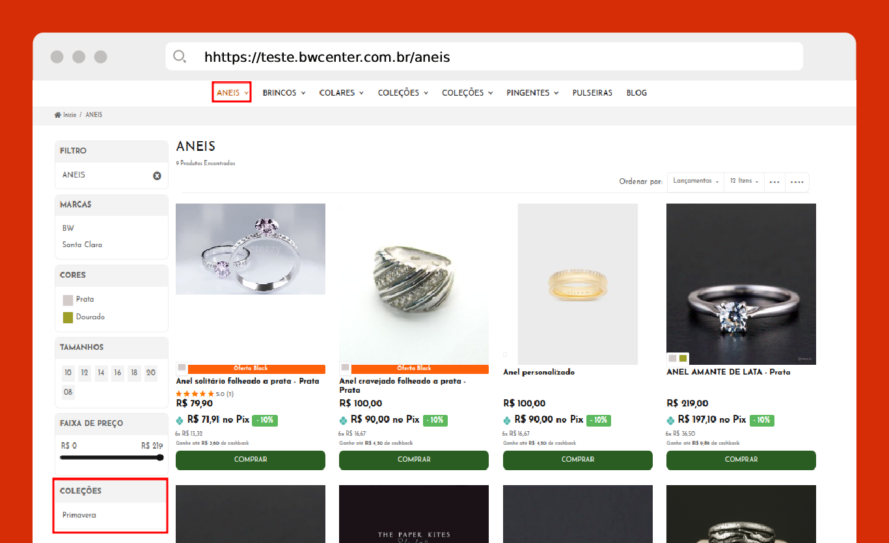
Task: Toggle size 16 in Tamanhos
Action: pos(117,373)
